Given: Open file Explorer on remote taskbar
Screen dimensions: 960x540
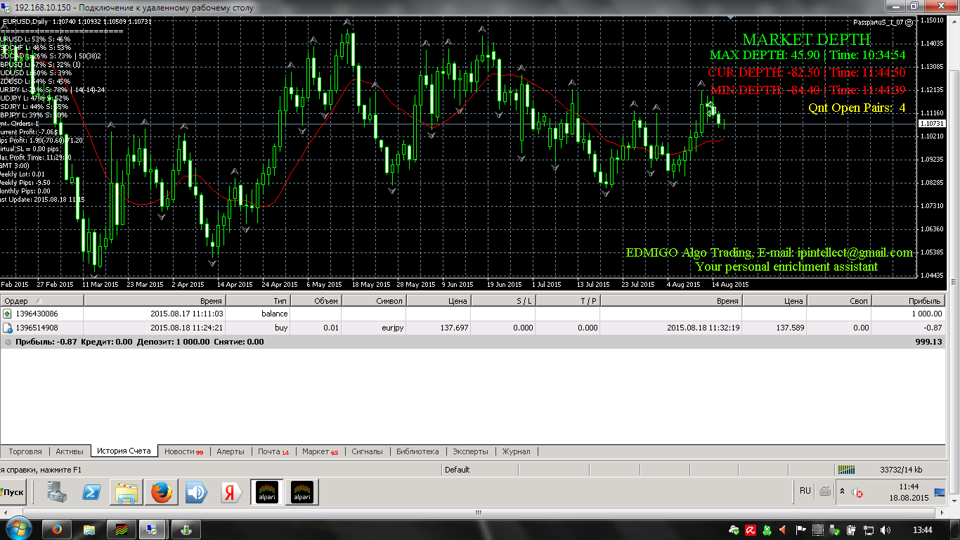Looking at the screenshot, I should 127,492.
